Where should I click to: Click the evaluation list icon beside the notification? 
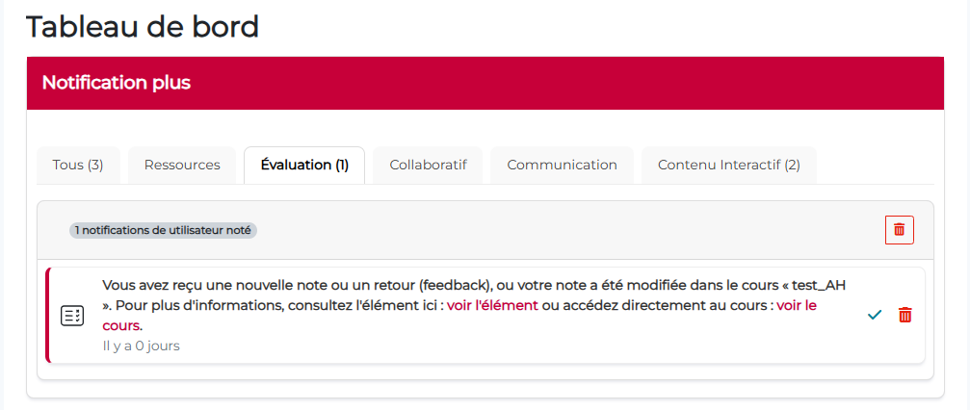72,316
